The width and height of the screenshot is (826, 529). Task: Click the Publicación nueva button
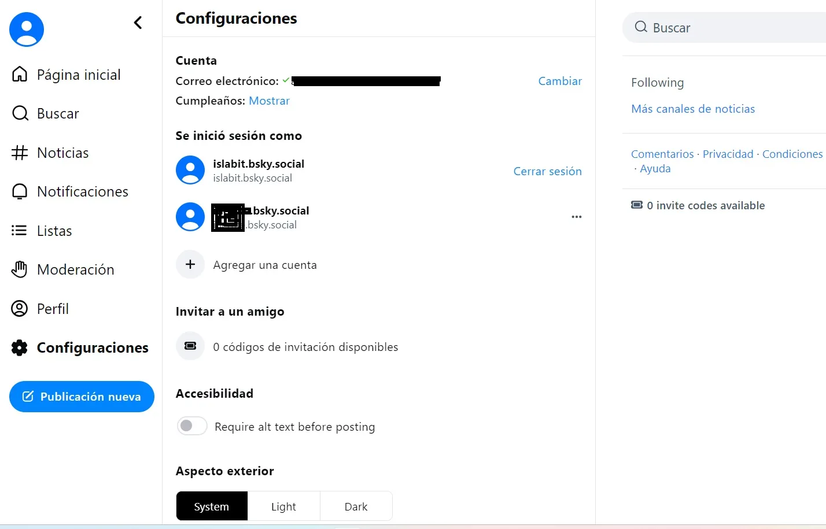coord(82,397)
